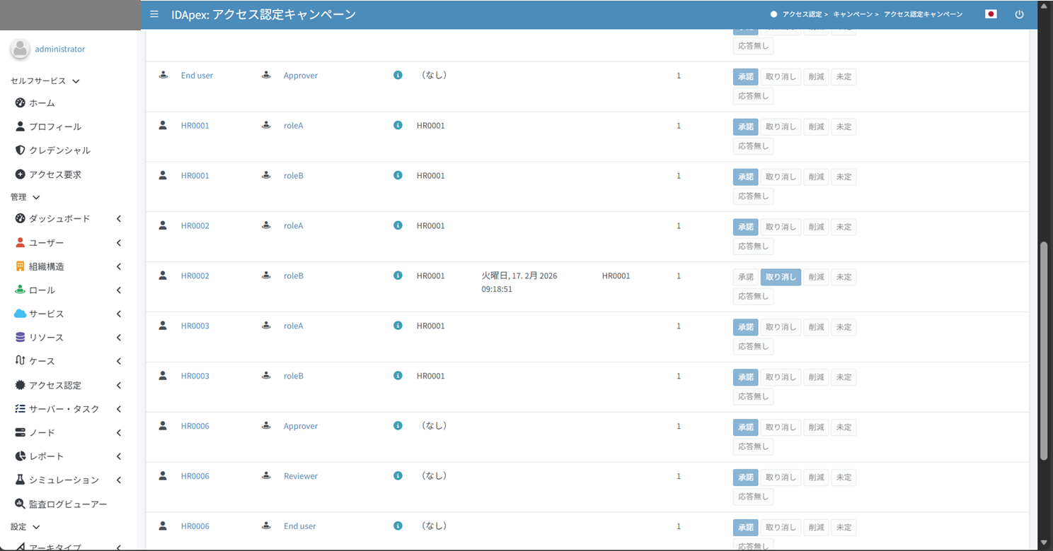This screenshot has width=1053, height=551.
Task: Select 取り消し for HR0001 roleA row
Action: point(781,127)
